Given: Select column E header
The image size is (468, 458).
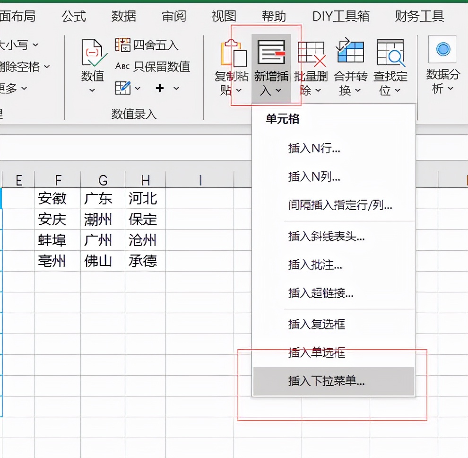Looking at the screenshot, I should pos(18,180).
